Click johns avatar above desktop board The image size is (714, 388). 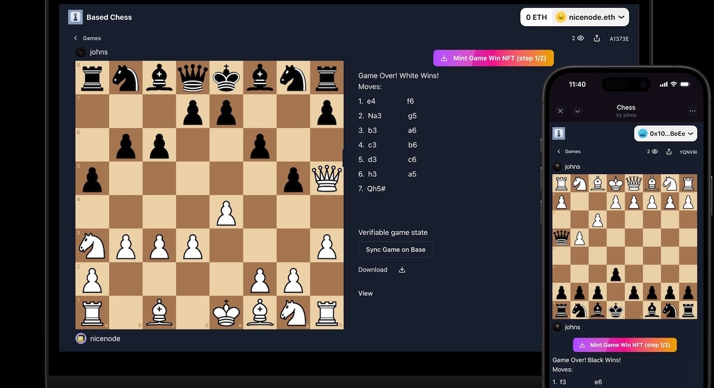[x=80, y=52]
